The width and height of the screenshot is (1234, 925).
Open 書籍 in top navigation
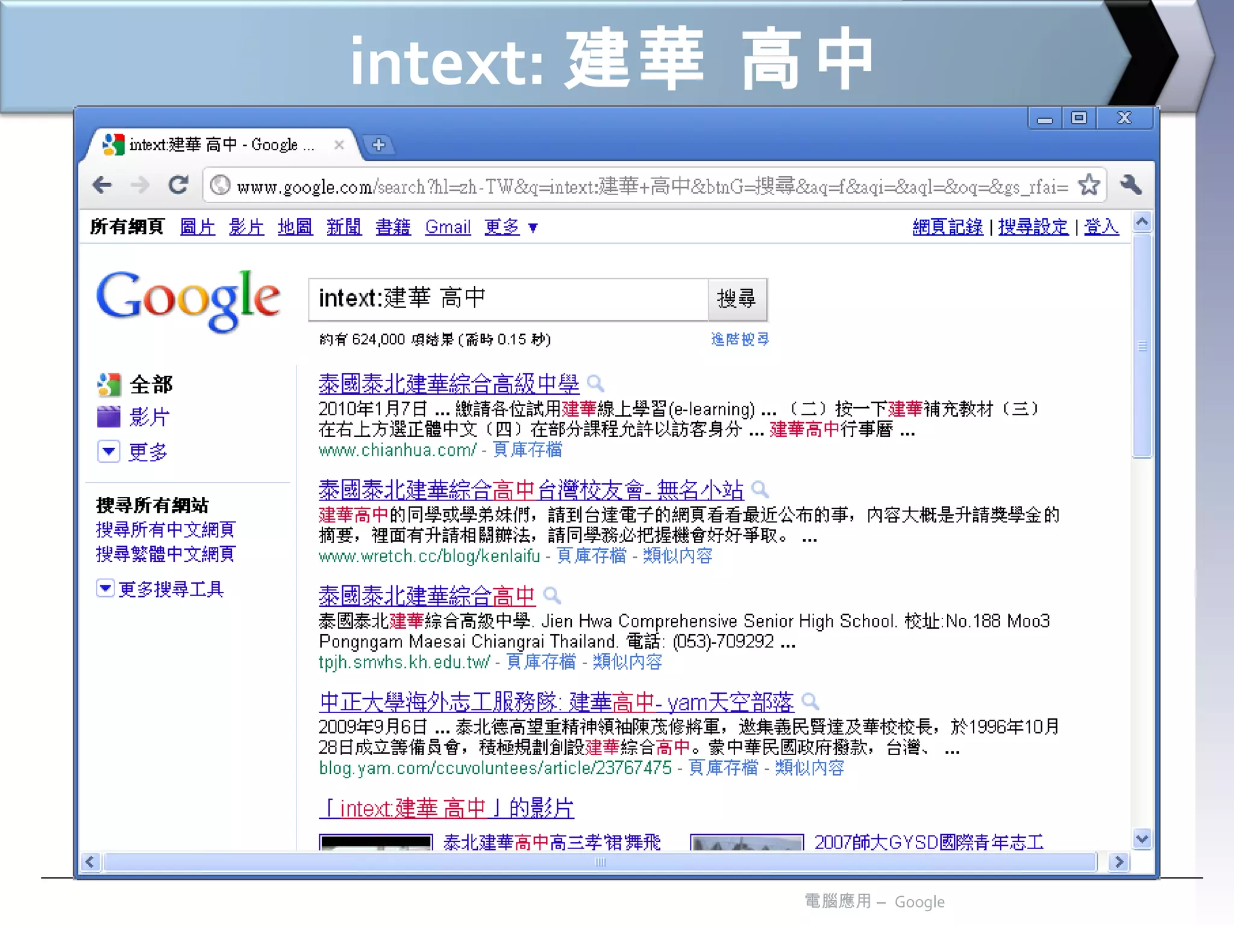coord(393,227)
